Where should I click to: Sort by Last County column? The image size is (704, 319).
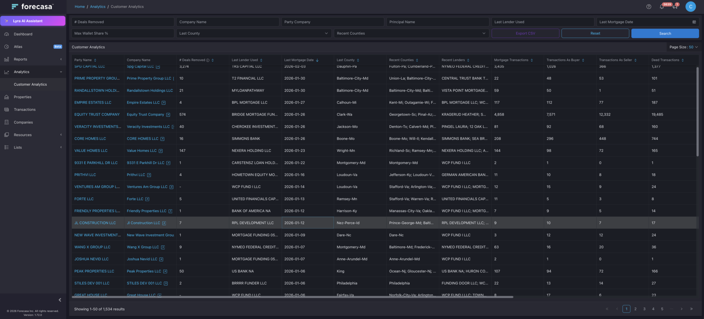point(358,60)
